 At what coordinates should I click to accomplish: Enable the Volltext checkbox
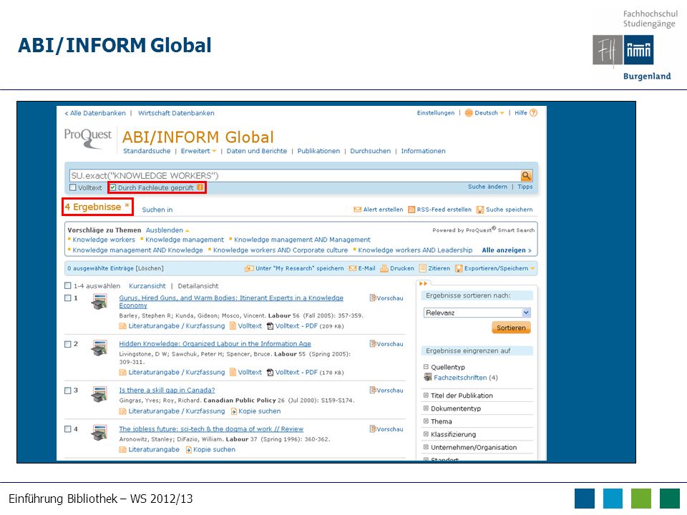(x=73, y=187)
